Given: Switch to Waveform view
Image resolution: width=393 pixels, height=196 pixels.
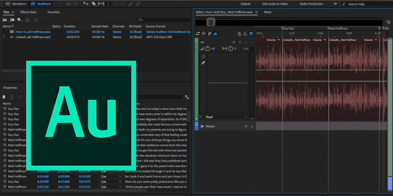Looking at the screenshot, I should tap(16, 4).
